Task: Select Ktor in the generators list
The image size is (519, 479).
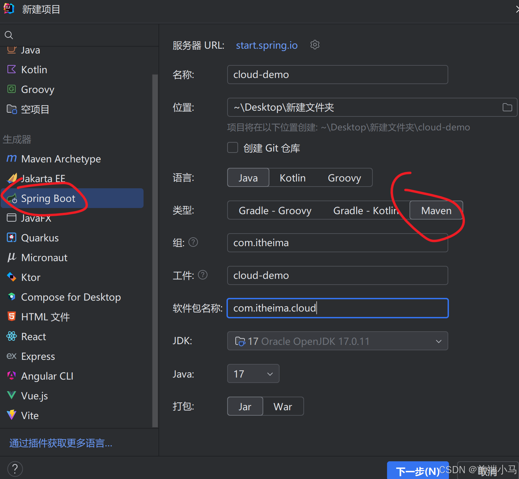Action: click(x=72, y=277)
